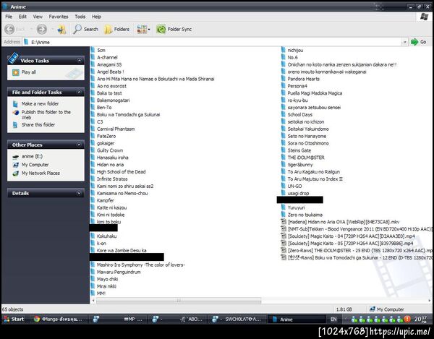Screen dimensions: 434x339
Task: Click the horizontal scrollbar thumb
Action: 179,300
